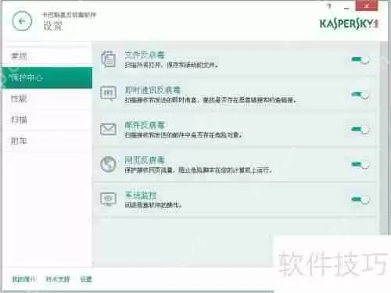Click the vertical scrollbar of the settings list

point(383,138)
